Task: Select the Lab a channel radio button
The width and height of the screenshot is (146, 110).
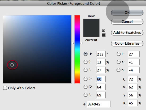Action: 118,62
